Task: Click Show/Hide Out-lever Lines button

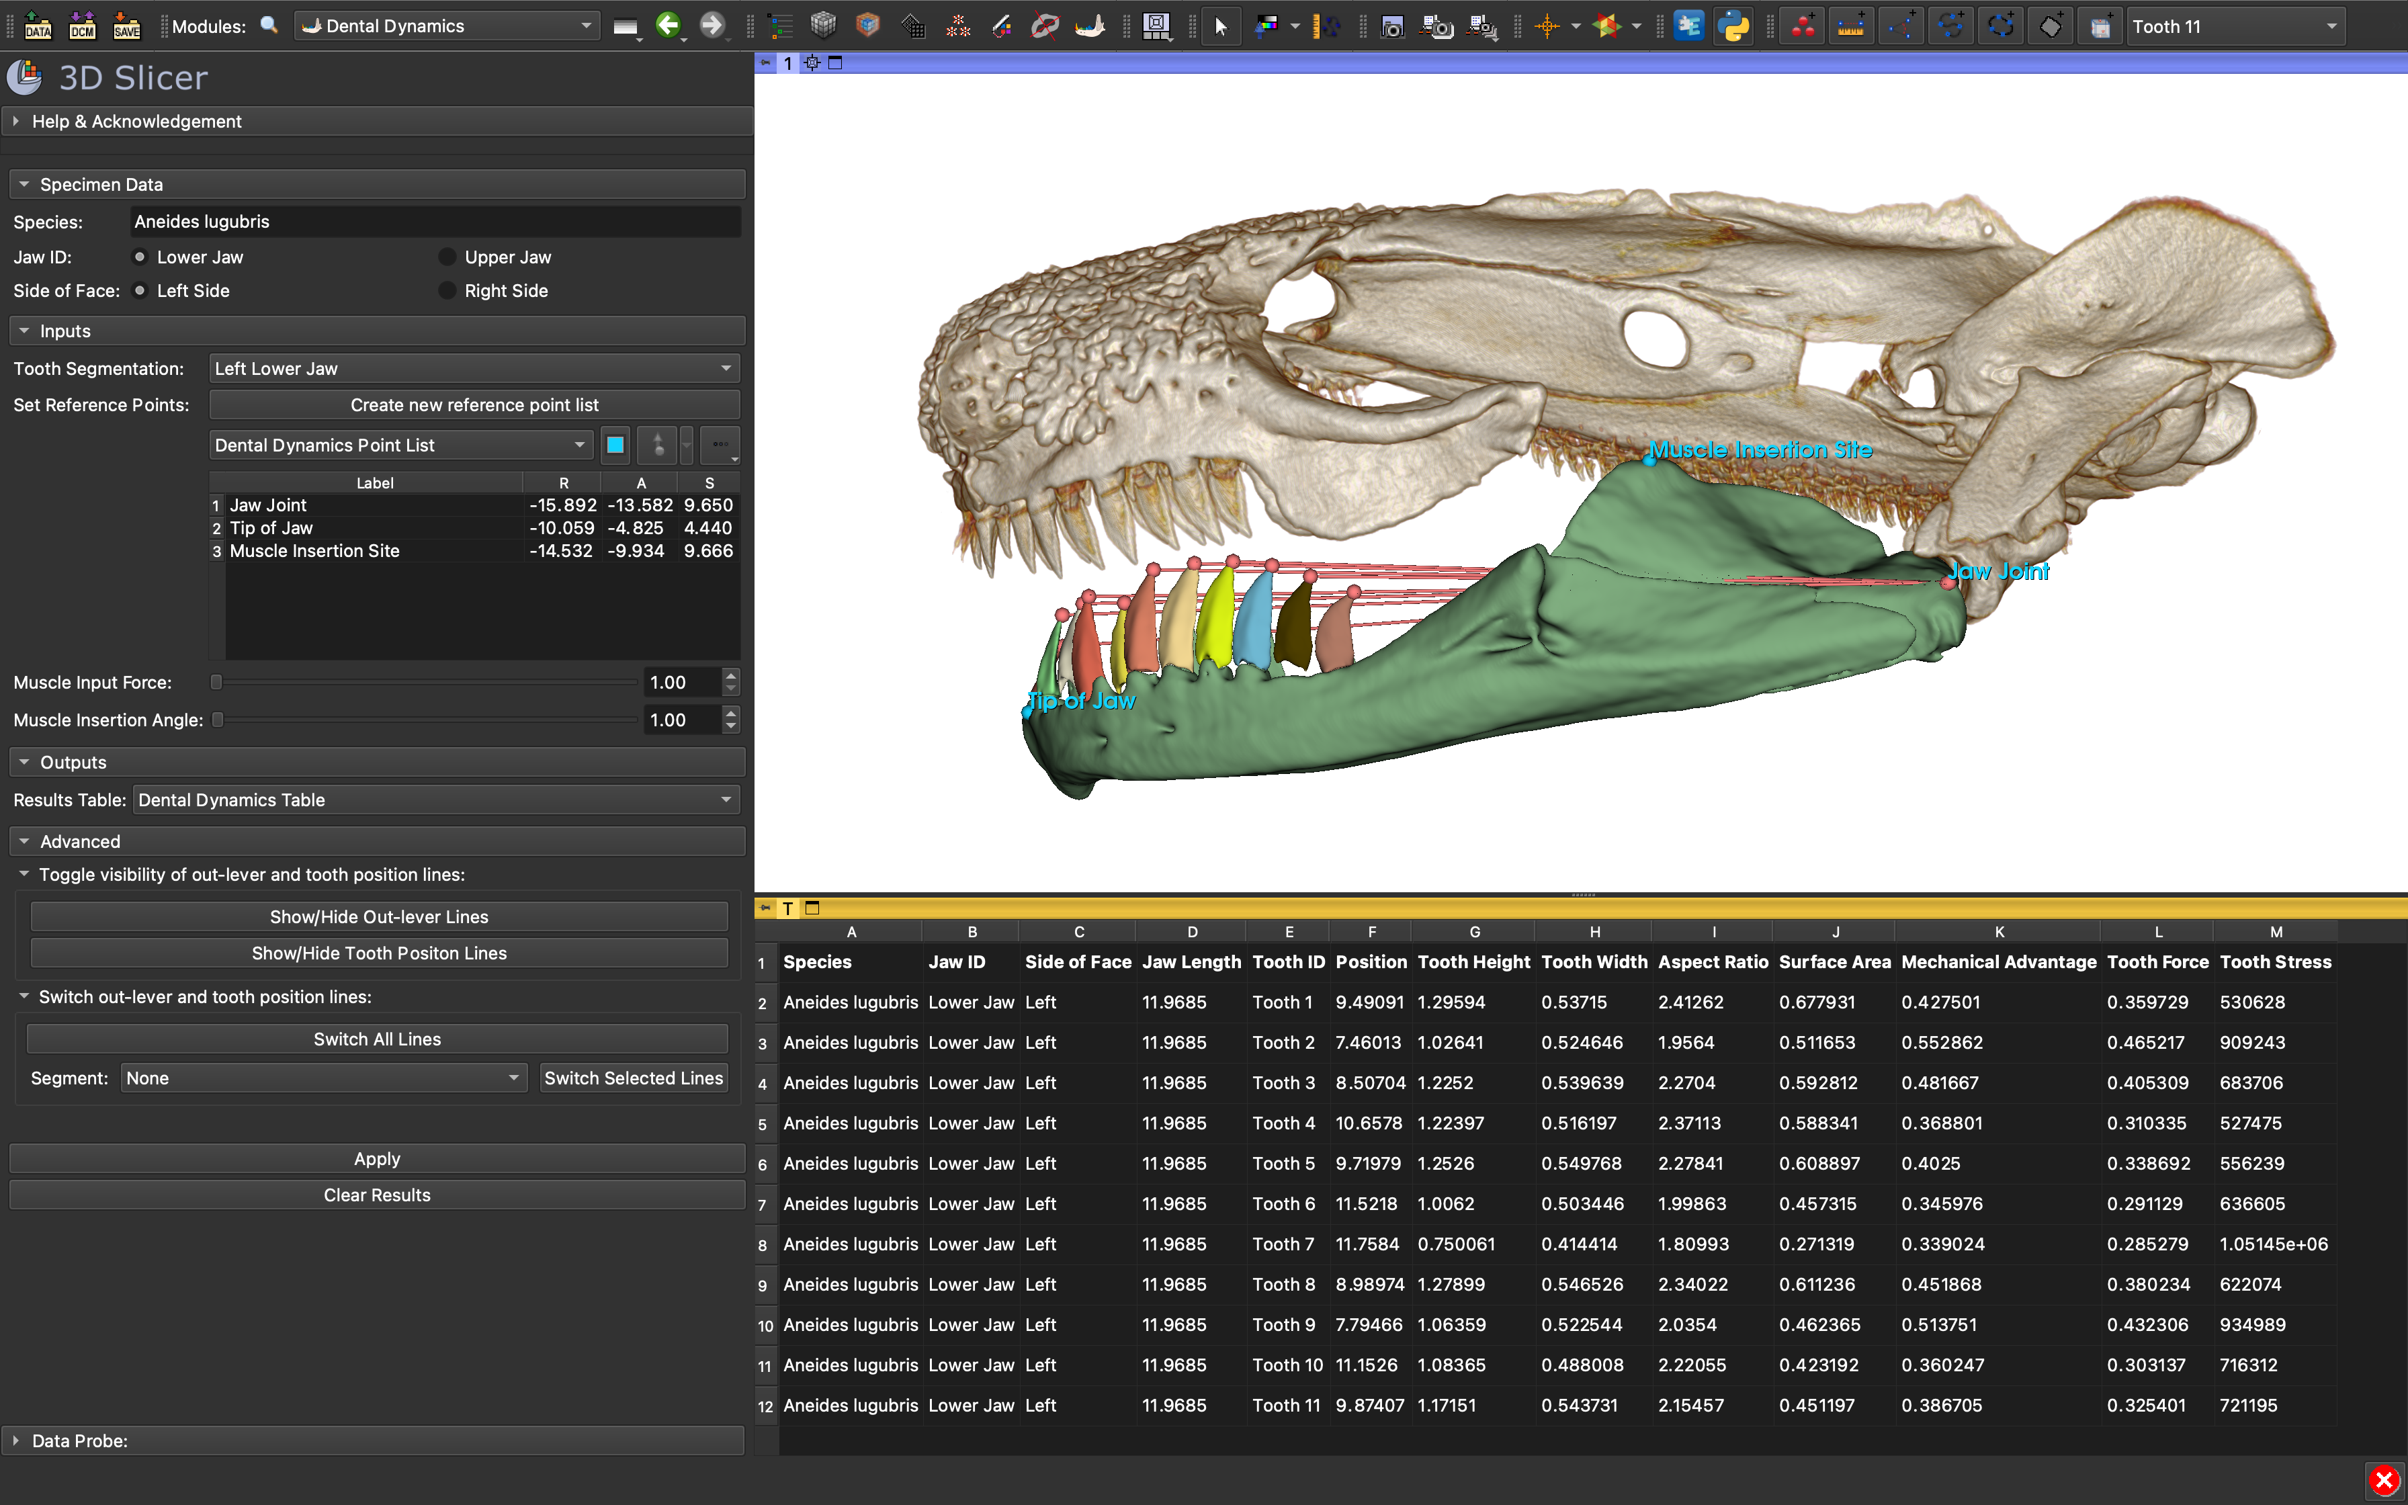Action: pos(379,916)
